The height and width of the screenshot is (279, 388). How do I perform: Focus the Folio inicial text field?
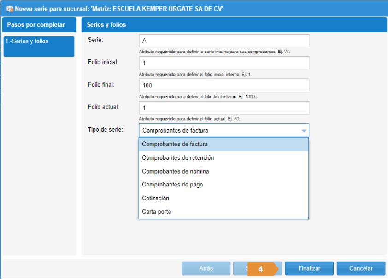point(223,63)
